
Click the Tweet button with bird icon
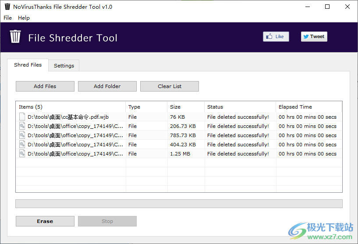tap(314, 36)
